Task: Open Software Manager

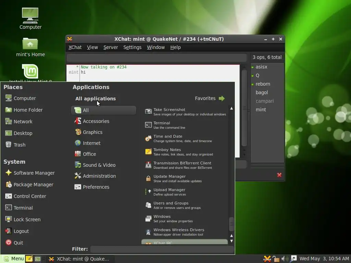Action: 30,173
